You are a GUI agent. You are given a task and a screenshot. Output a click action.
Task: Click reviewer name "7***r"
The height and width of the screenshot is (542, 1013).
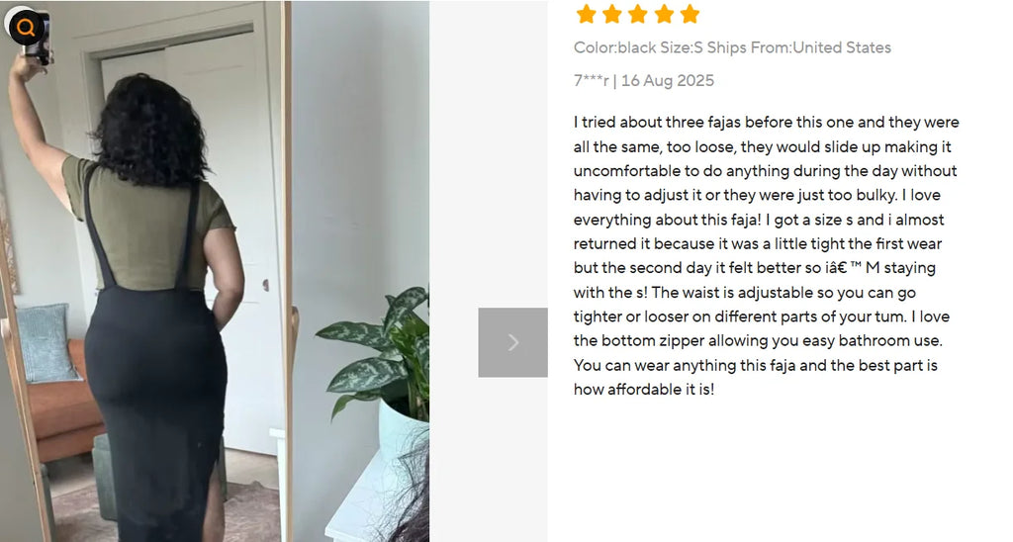coord(592,81)
